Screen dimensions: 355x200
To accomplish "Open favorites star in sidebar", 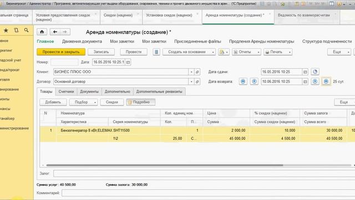I will click(x=6, y=30).
